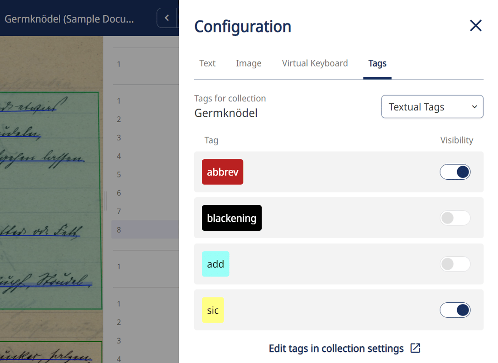Navigate to previous page using left chevron
Image resolution: width=498 pixels, height=363 pixels.
pyautogui.click(x=167, y=18)
